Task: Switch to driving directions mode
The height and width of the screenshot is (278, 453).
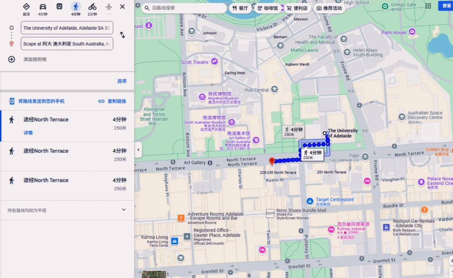Action: (43, 7)
